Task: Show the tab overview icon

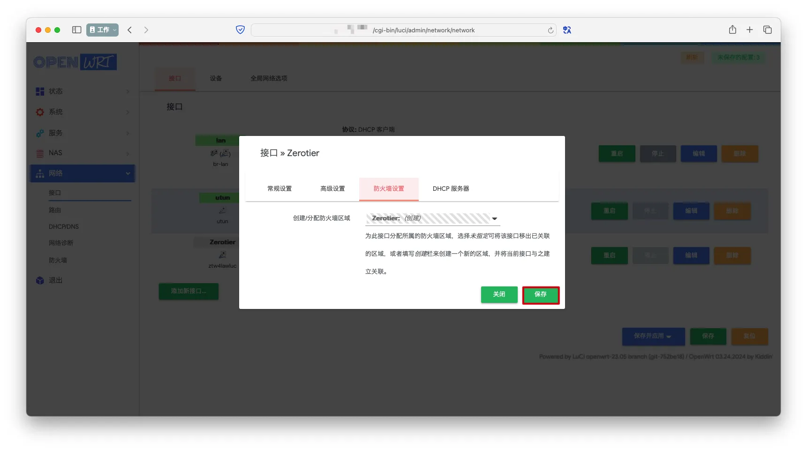Action: point(768,30)
